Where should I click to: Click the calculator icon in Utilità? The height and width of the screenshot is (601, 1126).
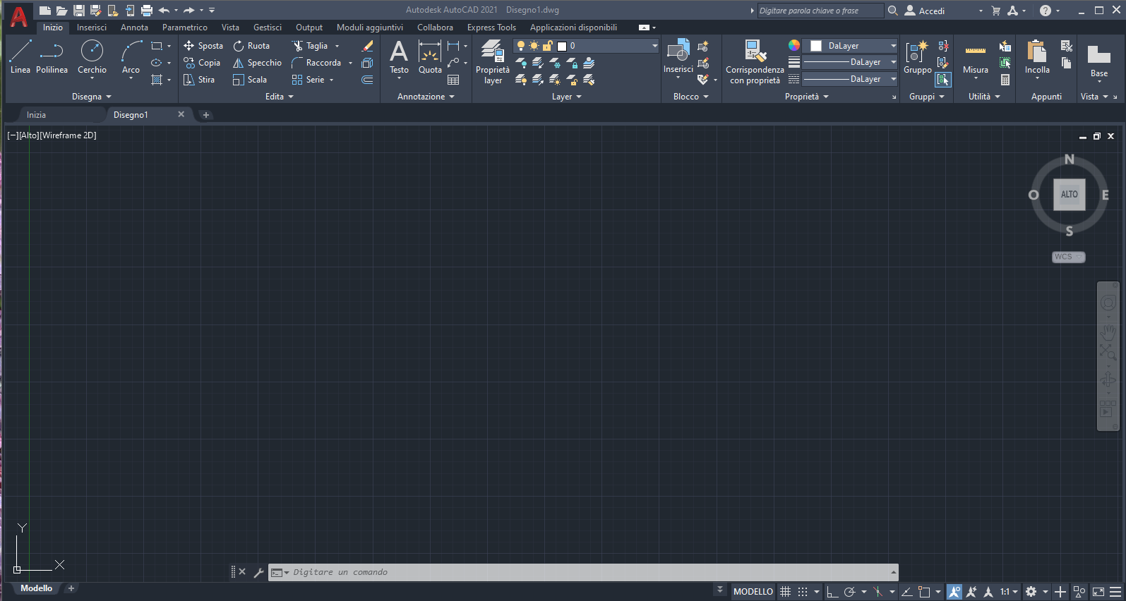[1005, 80]
